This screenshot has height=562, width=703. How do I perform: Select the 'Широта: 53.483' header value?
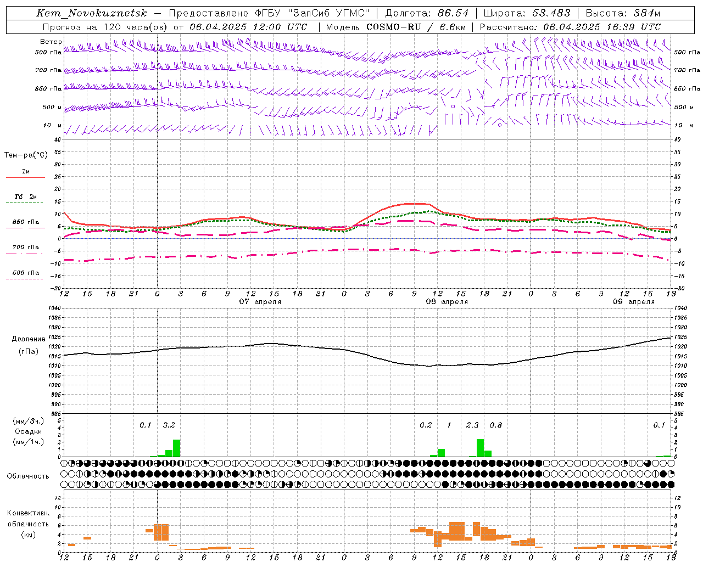527,13
